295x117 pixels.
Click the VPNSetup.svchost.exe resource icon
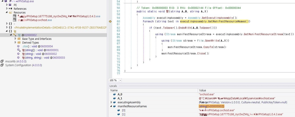click(x=15, y=20)
